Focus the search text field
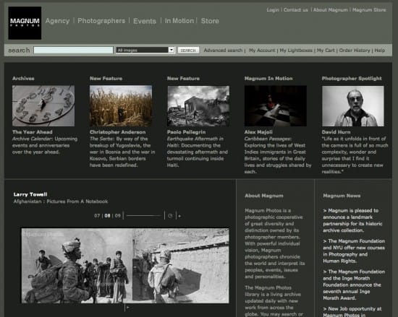Image resolution: width=398 pixels, height=317 pixels. pyautogui.click(x=73, y=50)
